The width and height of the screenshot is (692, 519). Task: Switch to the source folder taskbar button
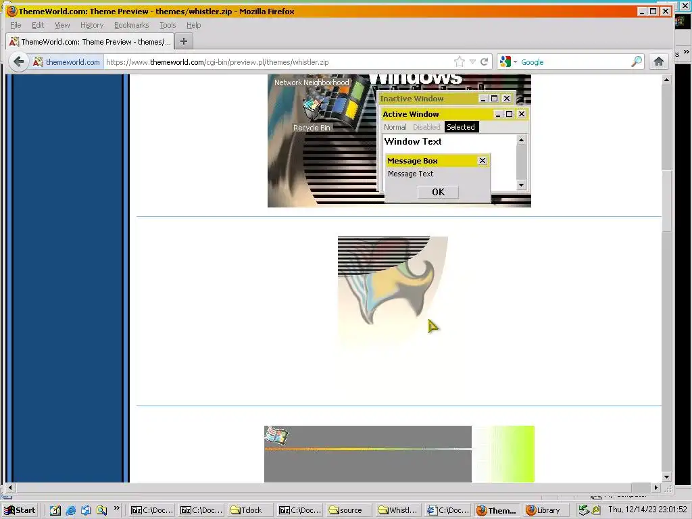[x=349, y=510]
